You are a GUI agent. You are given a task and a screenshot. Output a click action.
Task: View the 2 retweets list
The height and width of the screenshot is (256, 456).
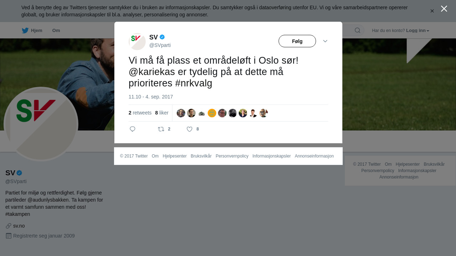tap(140, 113)
